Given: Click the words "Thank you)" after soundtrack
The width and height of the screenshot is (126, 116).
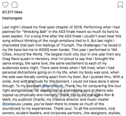Looking at the screenshot, I should click(x=63, y=108).
